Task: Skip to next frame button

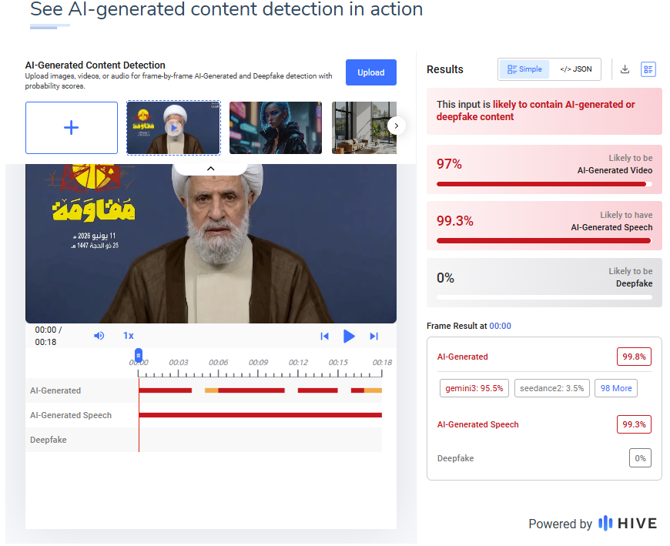Action: tap(374, 337)
